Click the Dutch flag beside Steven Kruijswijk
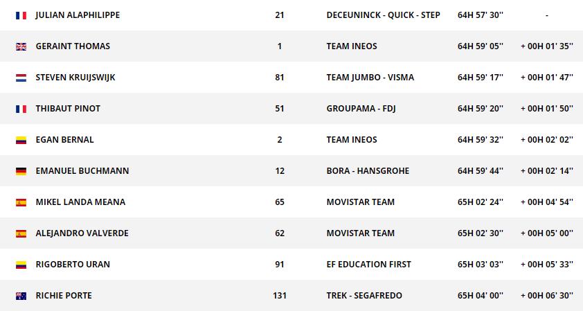The width and height of the screenshot is (583, 311). click(x=21, y=78)
